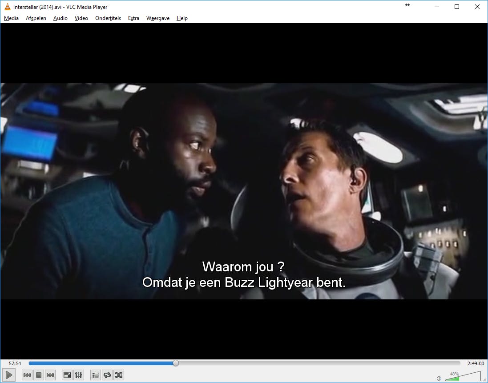488x383 pixels.
Task: Toggle loop repeat mode
Action: point(107,375)
